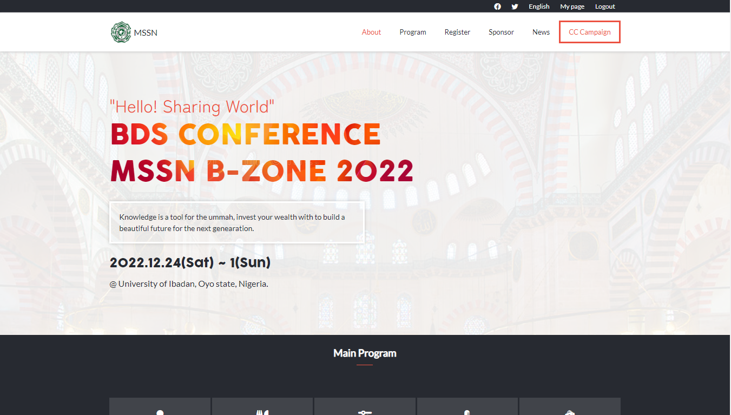Open the Program menu item
731x415 pixels.
(413, 32)
